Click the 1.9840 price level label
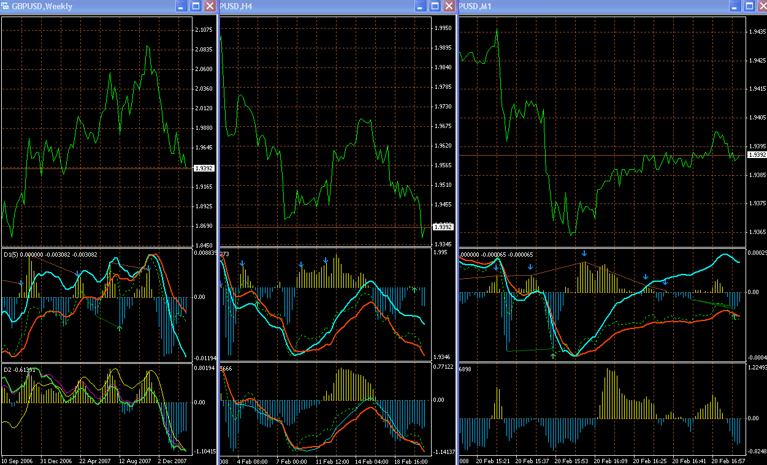 443,67
